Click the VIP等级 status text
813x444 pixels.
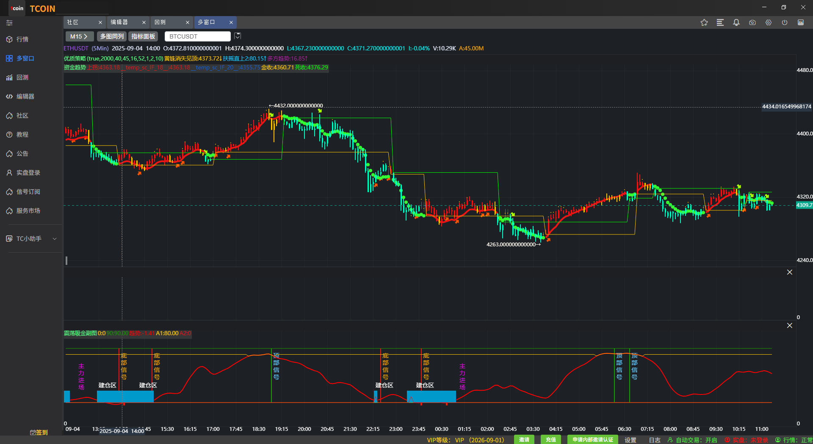[465, 440]
